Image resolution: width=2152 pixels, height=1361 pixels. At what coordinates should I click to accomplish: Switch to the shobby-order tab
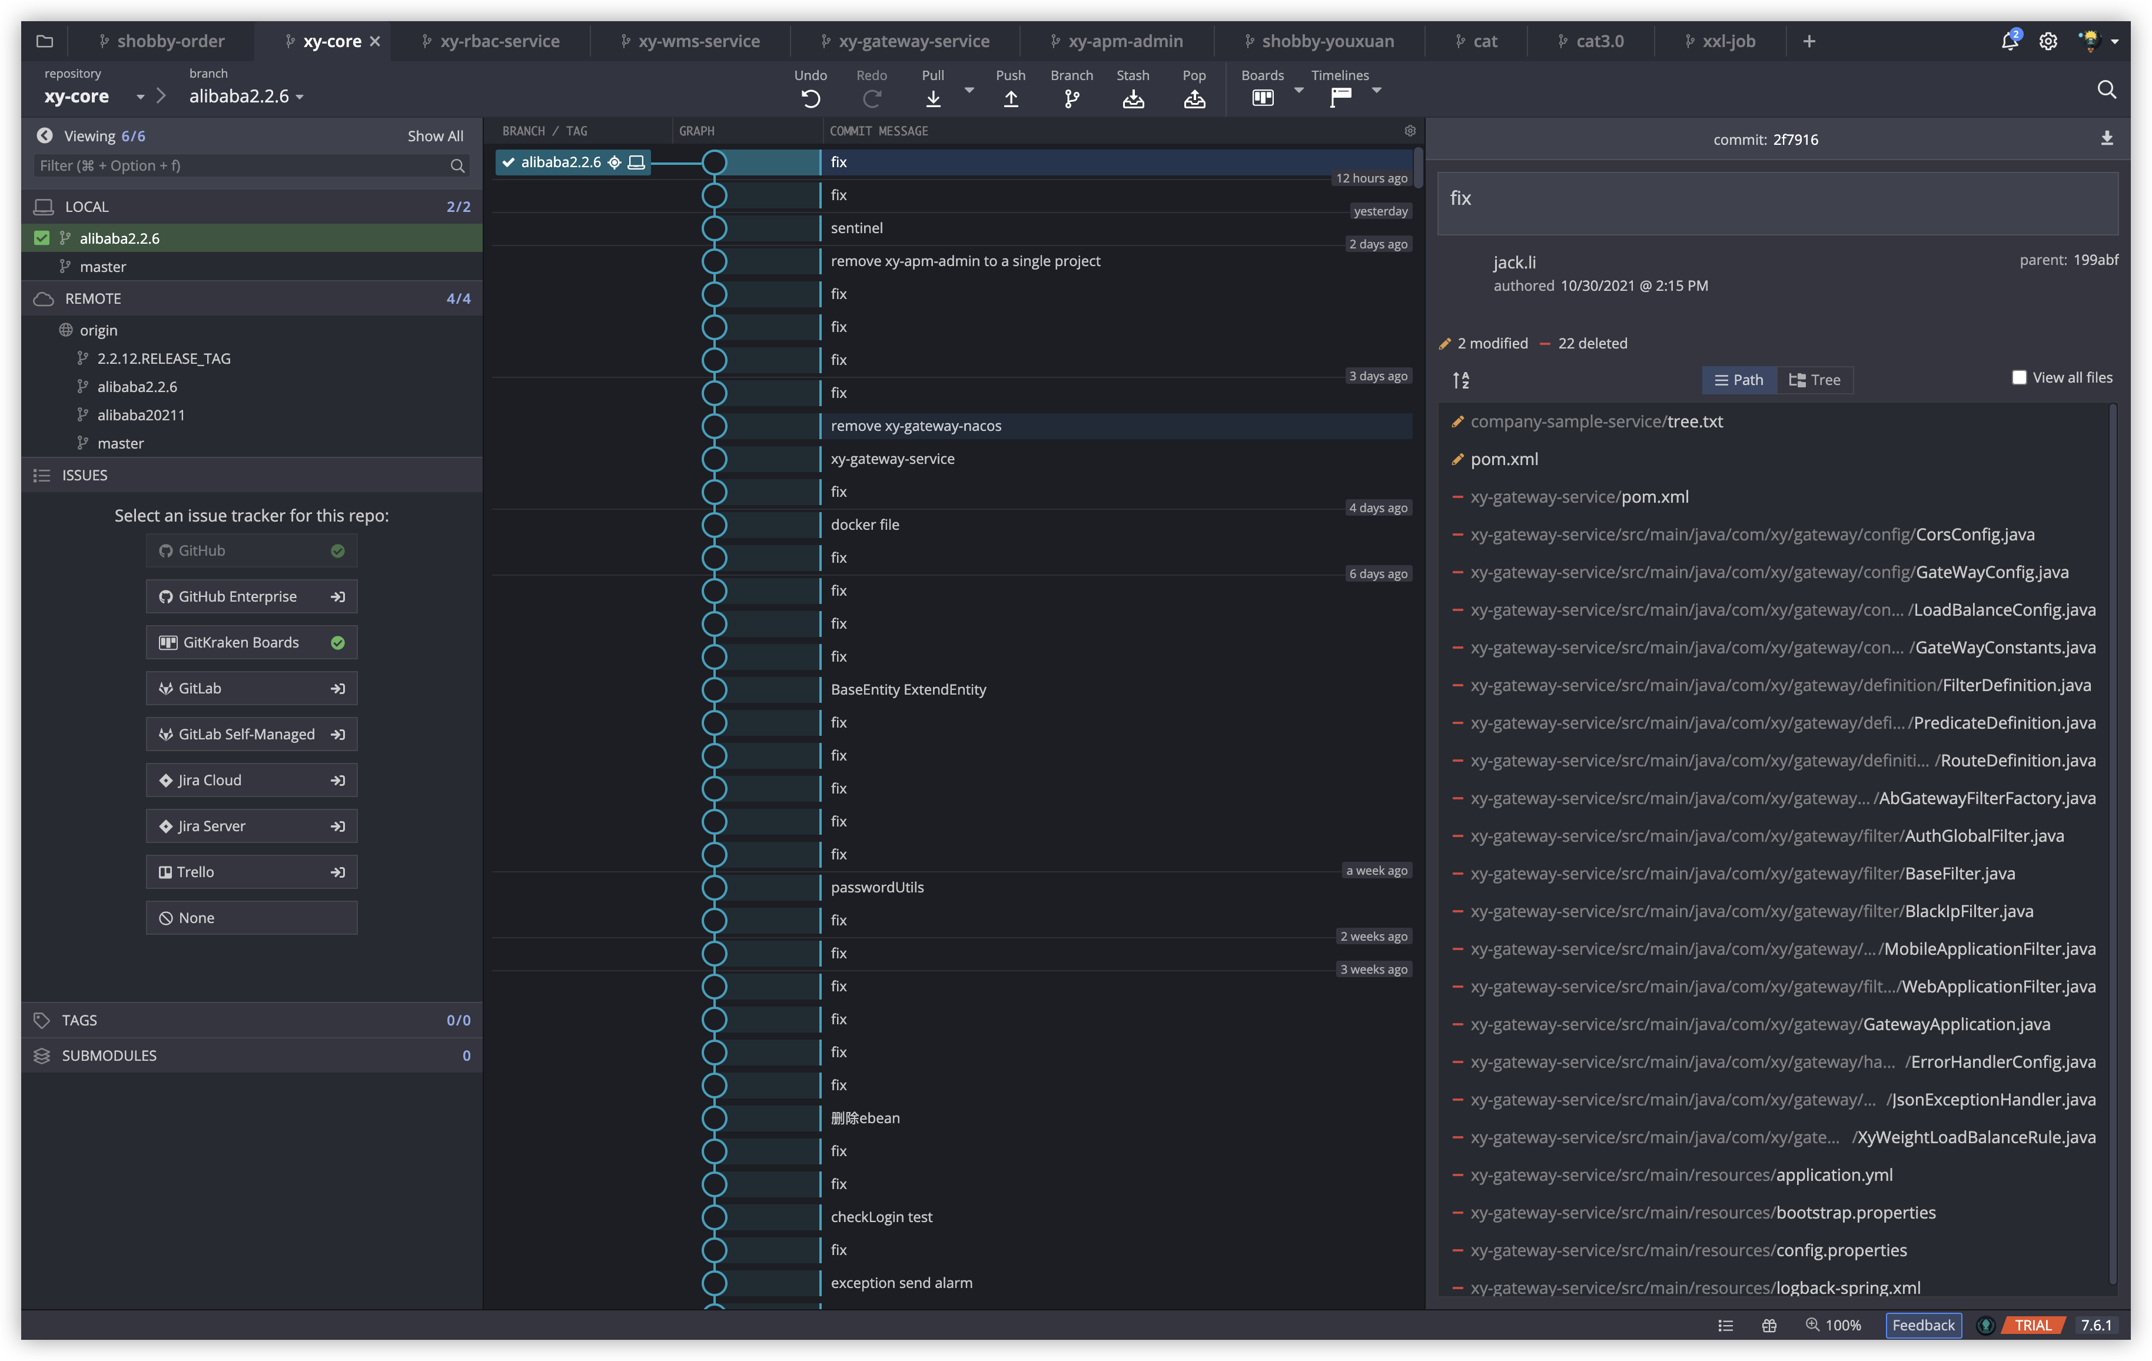(162, 41)
